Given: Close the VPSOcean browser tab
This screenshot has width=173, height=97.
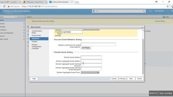Looking at the screenshot, I should (46, 2).
